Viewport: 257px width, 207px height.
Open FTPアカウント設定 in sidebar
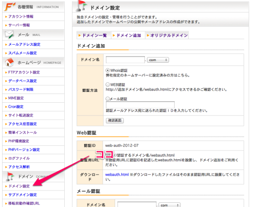[24, 72]
